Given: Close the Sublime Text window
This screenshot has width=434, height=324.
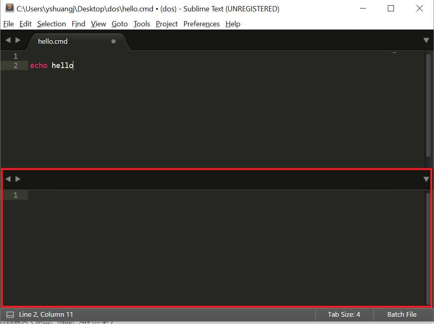Looking at the screenshot, I should 419,9.
